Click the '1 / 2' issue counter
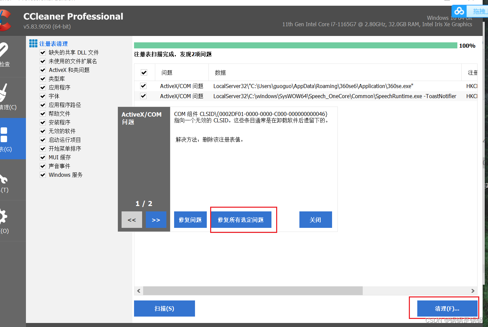The height and width of the screenshot is (327, 488). pos(144,204)
